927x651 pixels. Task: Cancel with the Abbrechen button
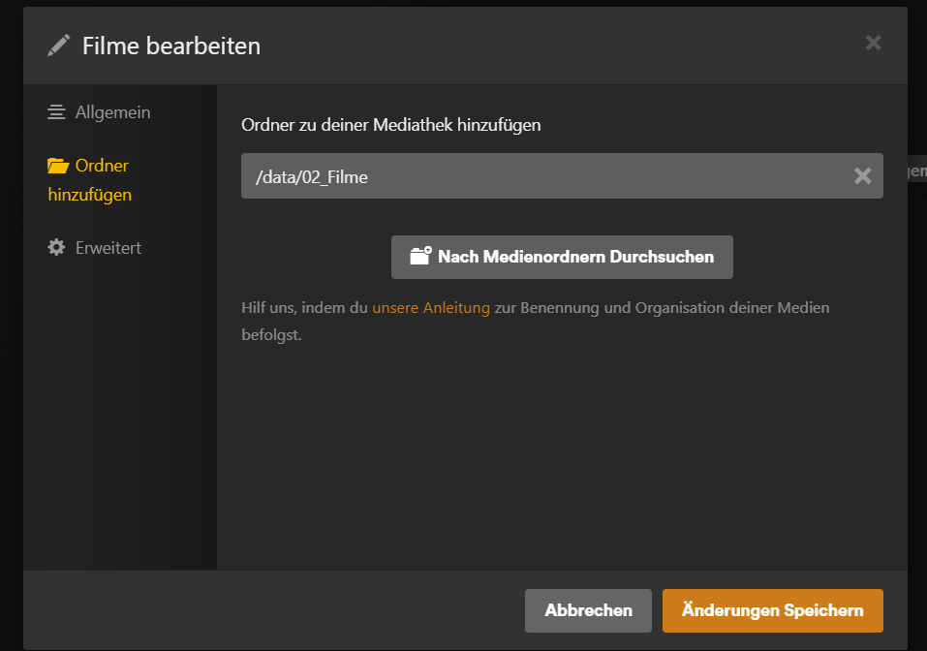tap(588, 610)
